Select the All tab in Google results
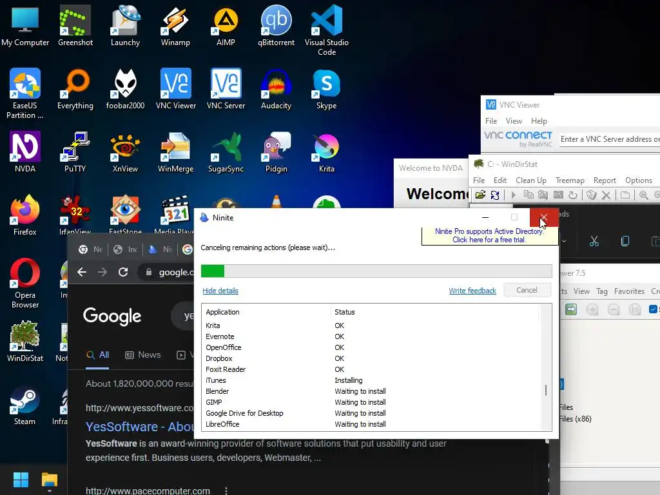660x495 pixels. (x=97, y=355)
